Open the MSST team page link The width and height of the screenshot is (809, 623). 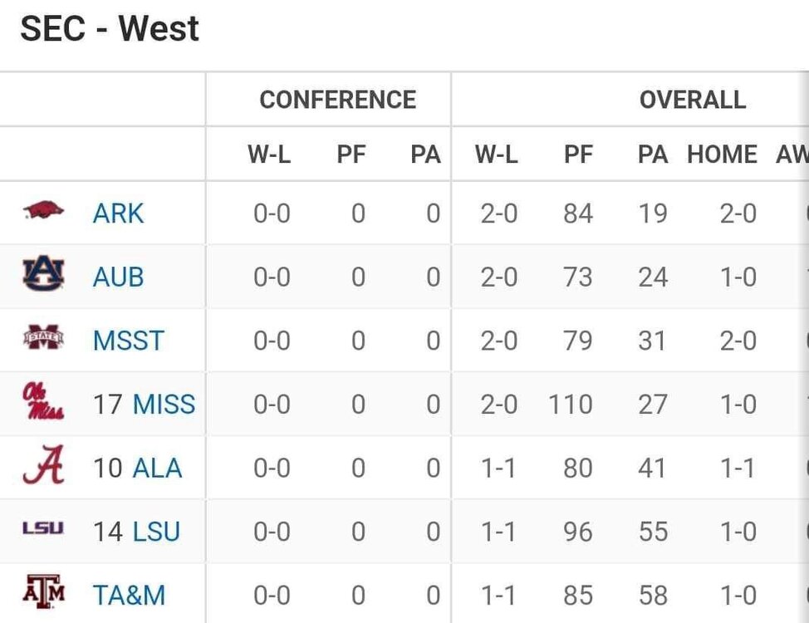pos(128,341)
